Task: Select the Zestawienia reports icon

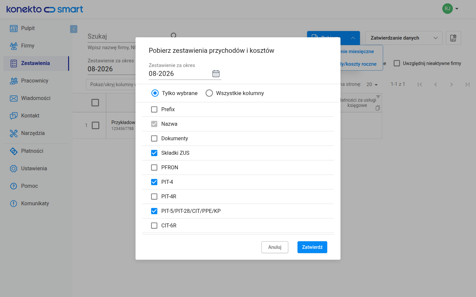Action: pyautogui.click(x=14, y=63)
